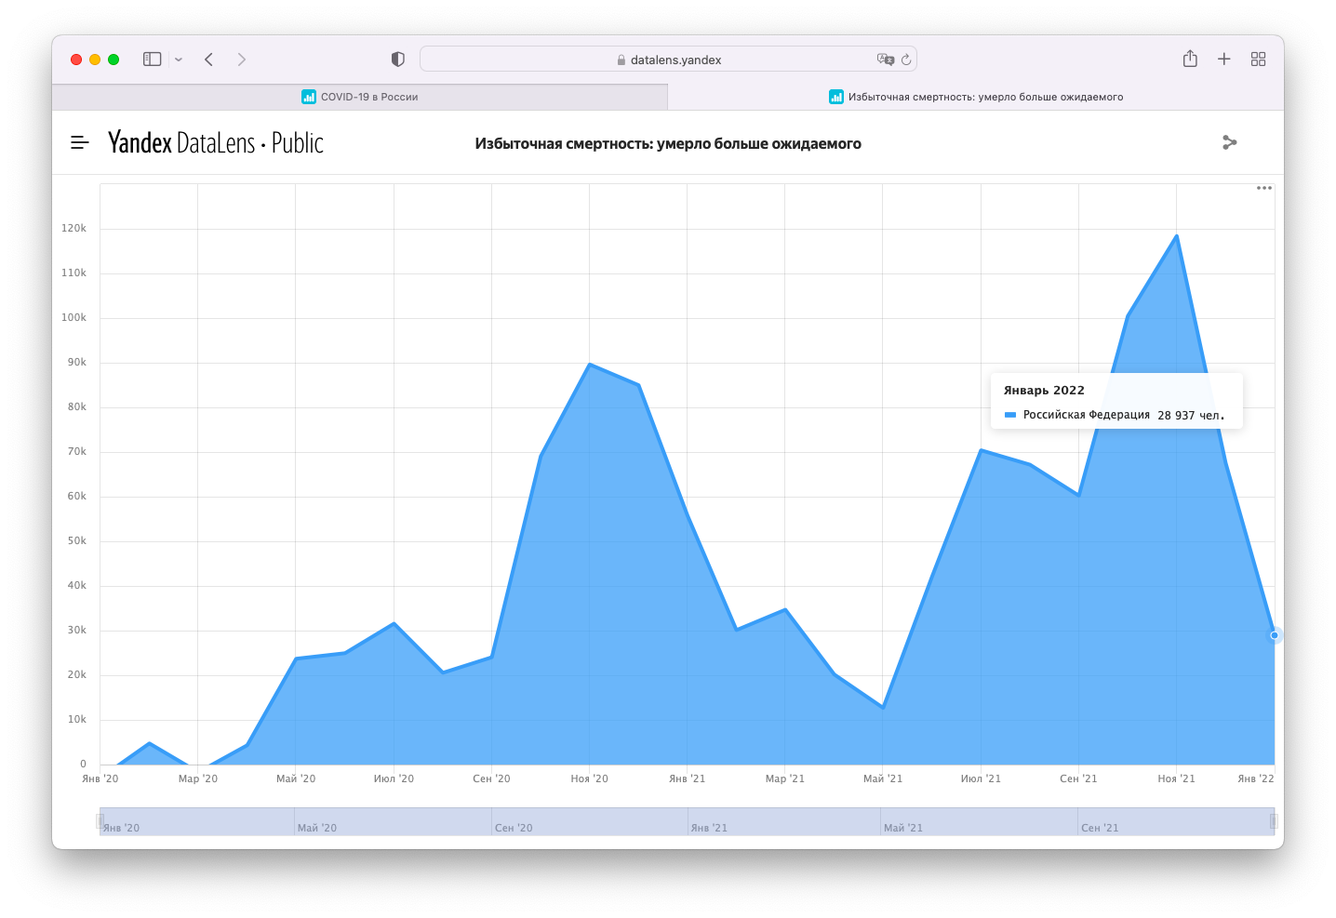The width and height of the screenshot is (1336, 918).
Task: Click the chart title Избыточная смертность
Action: coord(668,143)
